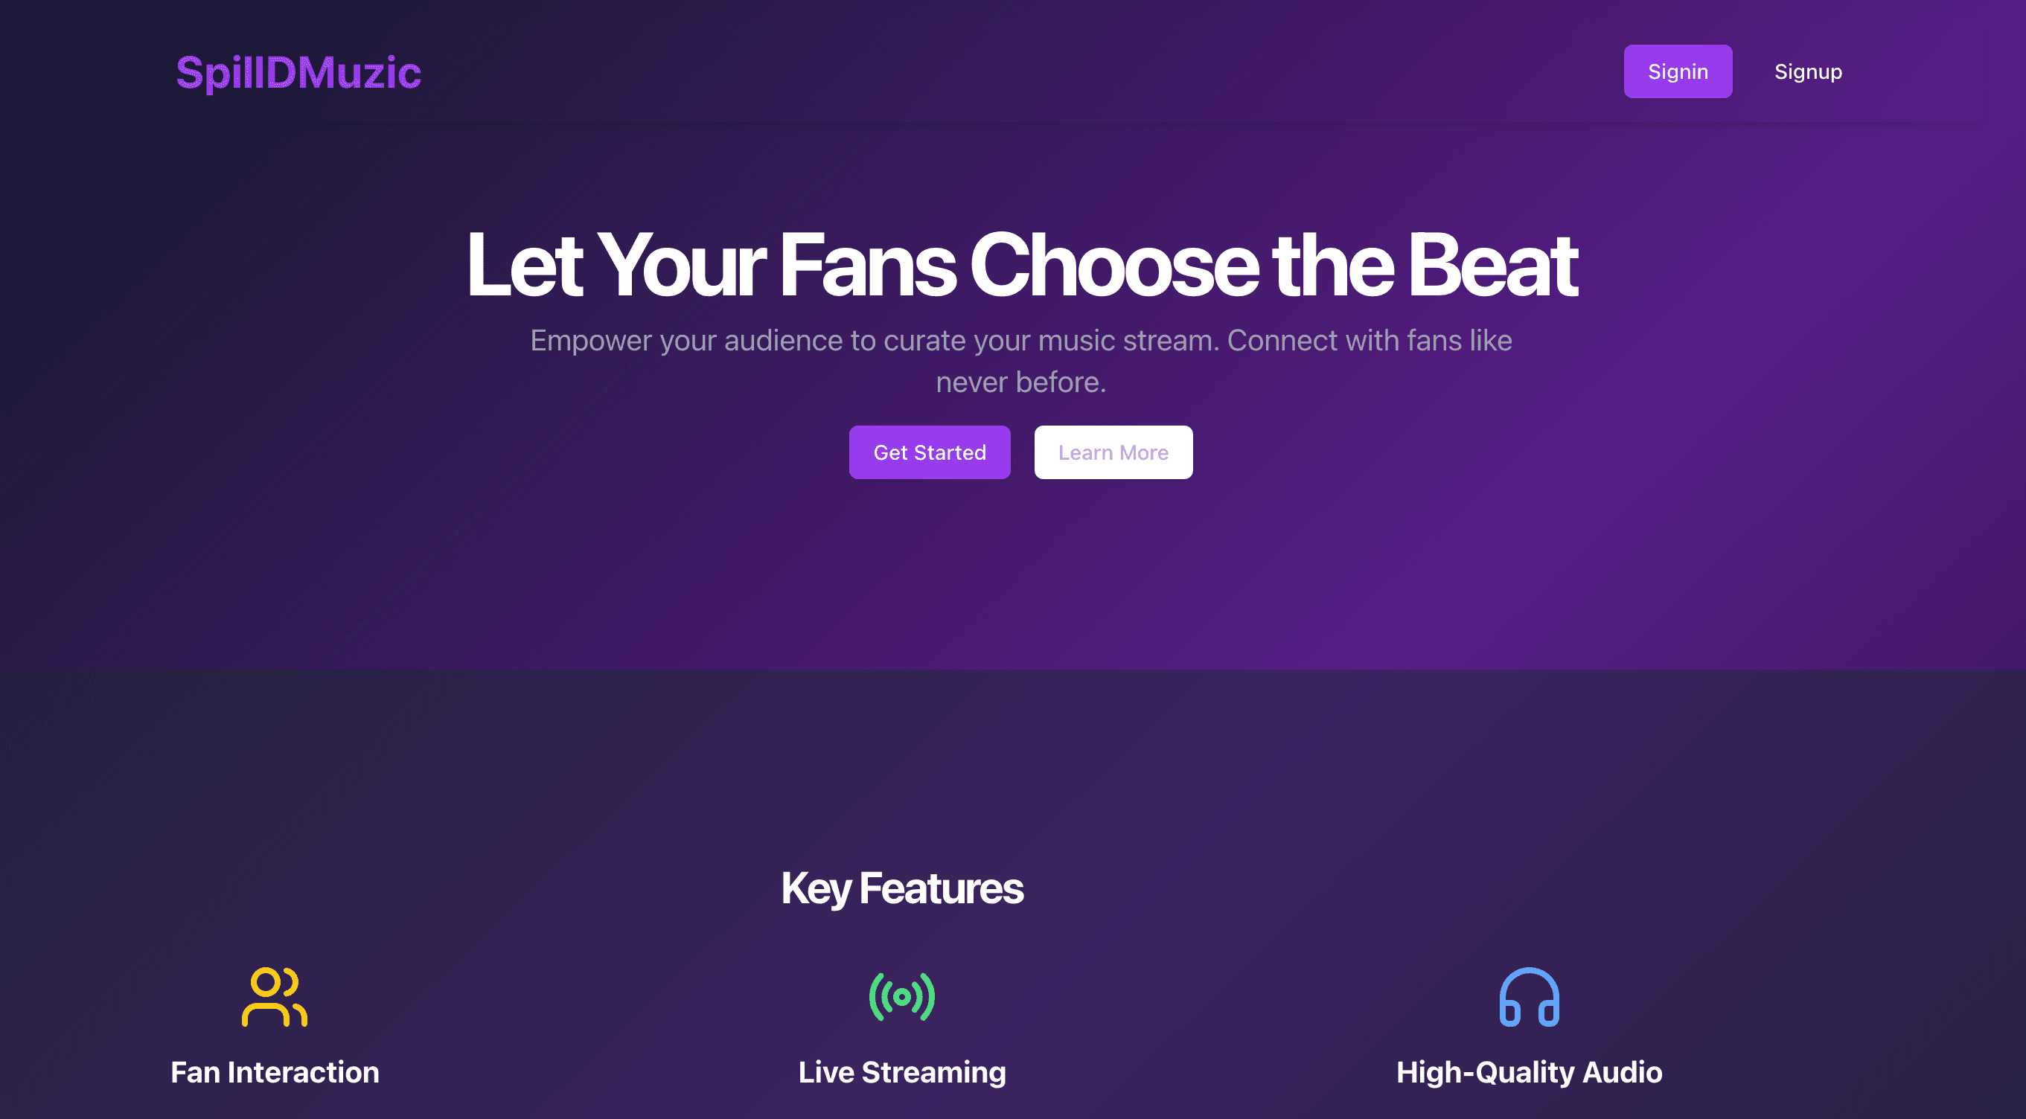Go to Signup in the header
The image size is (2026, 1119).
[x=1807, y=71]
